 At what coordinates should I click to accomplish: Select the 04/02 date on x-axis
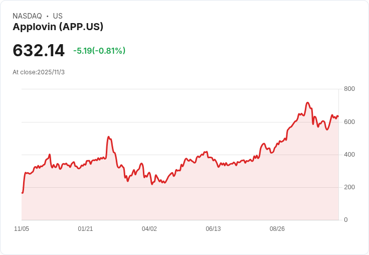coord(149,229)
